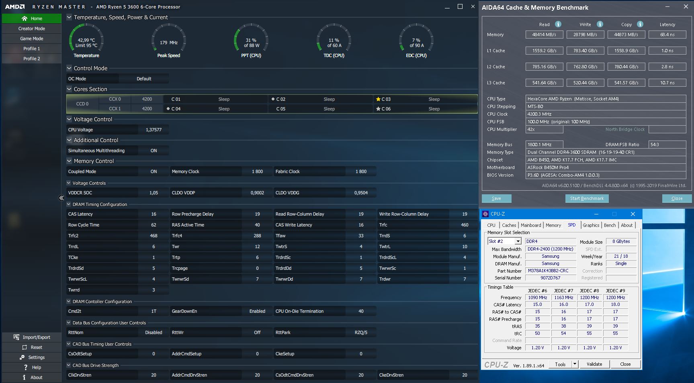694x383 pixels.
Task: Click the gold star beside core C 03
Action: [378, 99]
